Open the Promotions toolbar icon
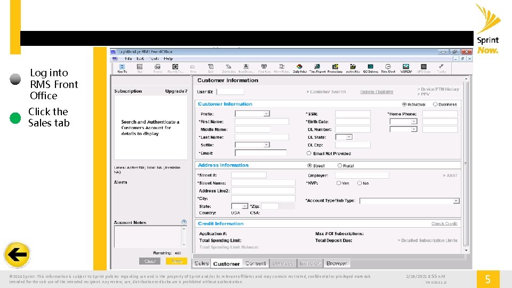Image resolution: width=512 pixels, height=288 pixels. 335,68
